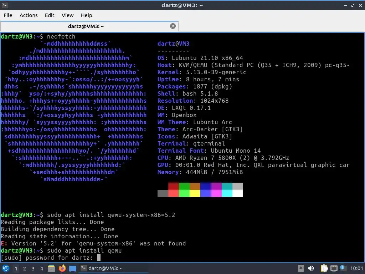Image resolution: width=365 pixels, height=274 pixels.
Task: Click the 'Terminal Font: Ubuntu Mono 14' line
Action: coord(209,151)
